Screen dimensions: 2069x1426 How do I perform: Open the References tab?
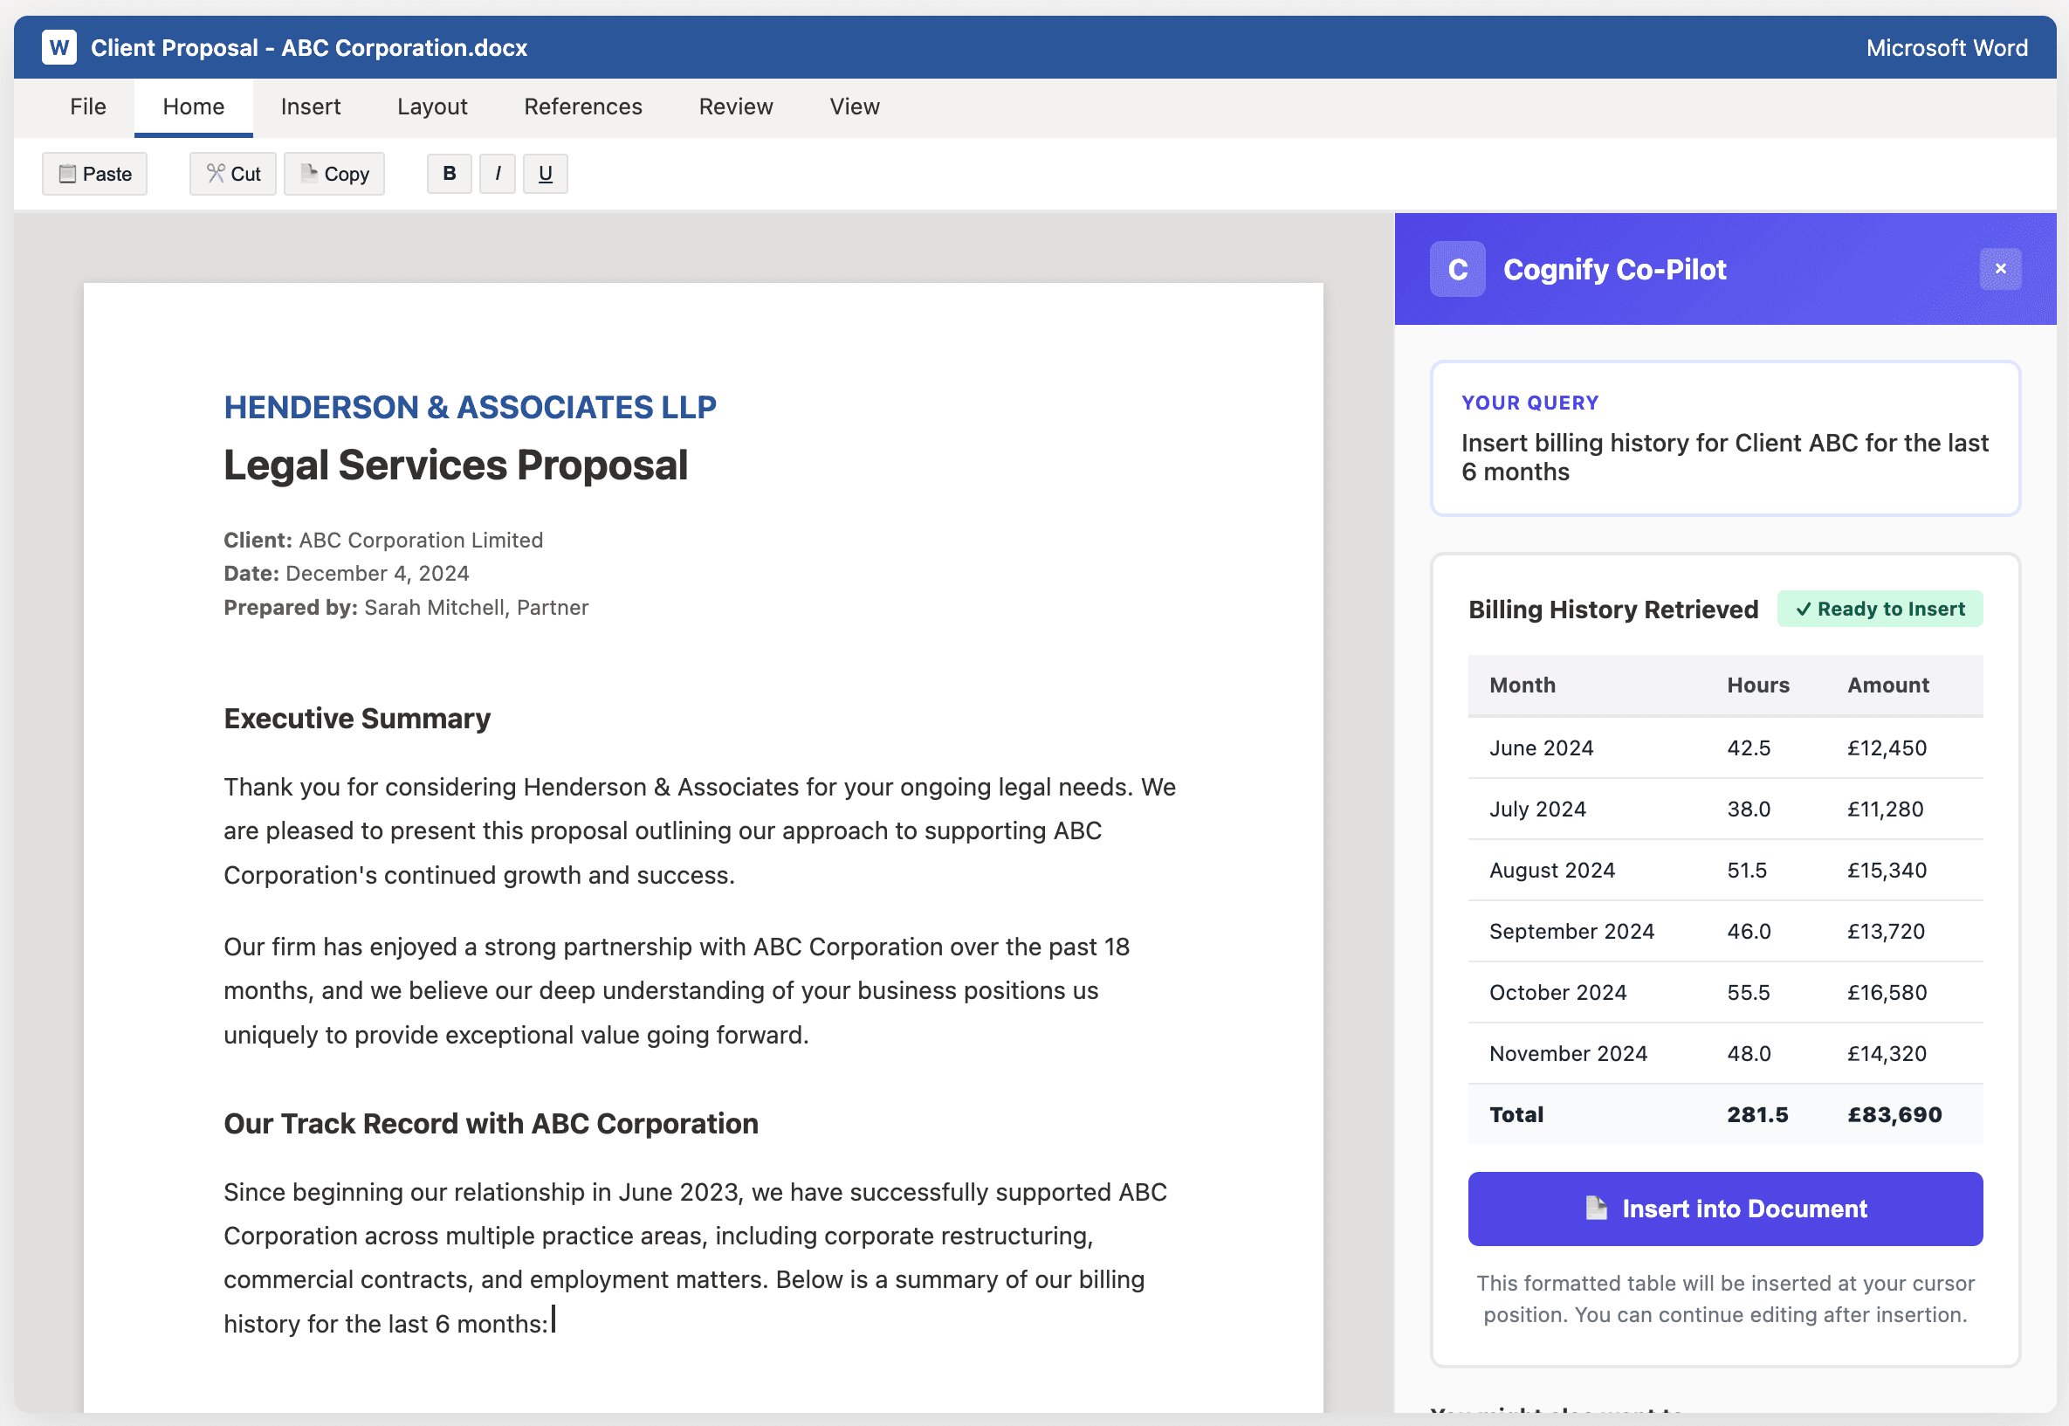click(582, 107)
